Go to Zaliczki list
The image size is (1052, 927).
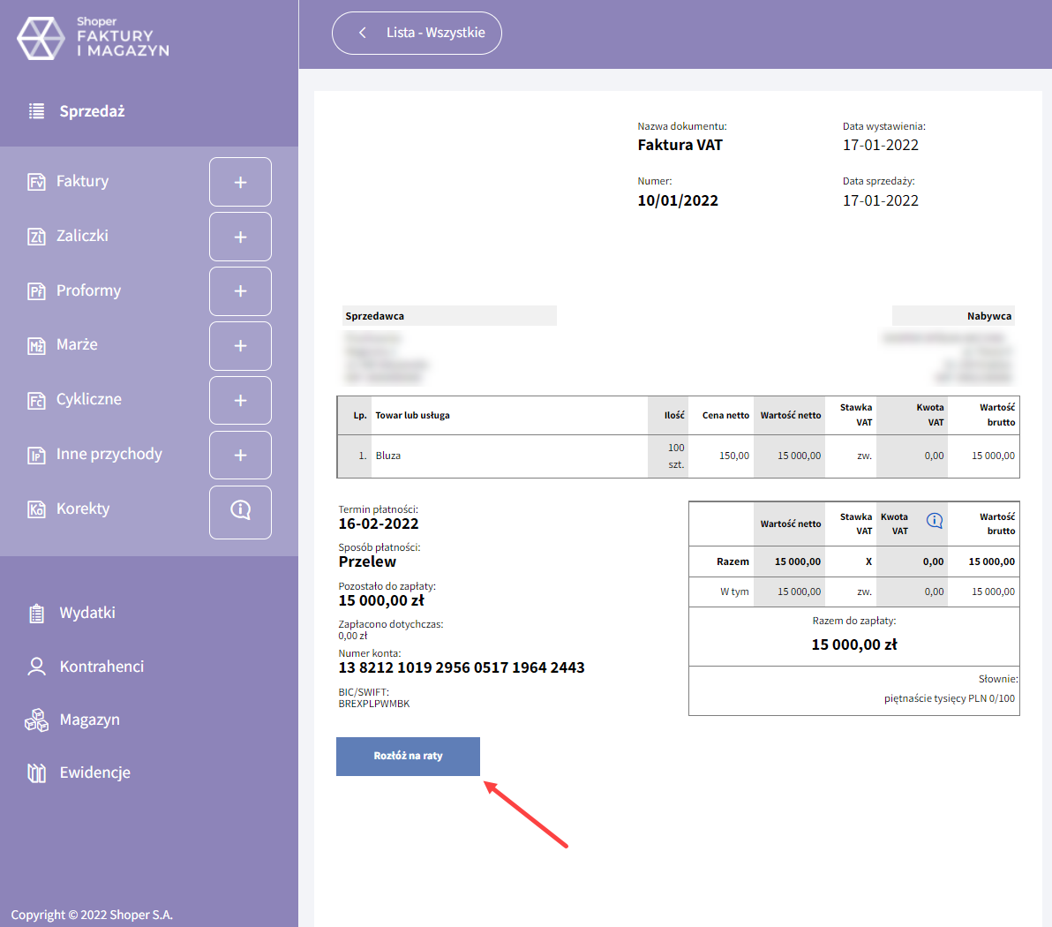click(82, 236)
